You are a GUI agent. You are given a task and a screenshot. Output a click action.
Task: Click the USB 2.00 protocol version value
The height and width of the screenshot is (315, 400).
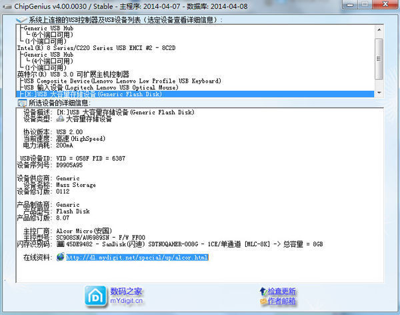[x=69, y=132]
